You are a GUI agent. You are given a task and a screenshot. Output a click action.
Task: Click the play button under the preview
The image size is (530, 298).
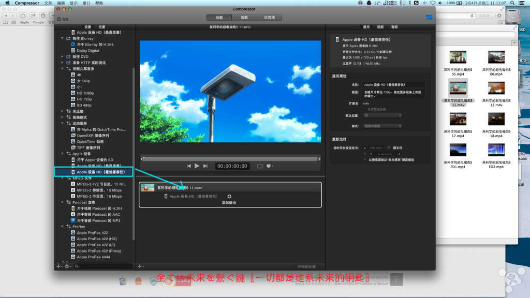pos(197,166)
